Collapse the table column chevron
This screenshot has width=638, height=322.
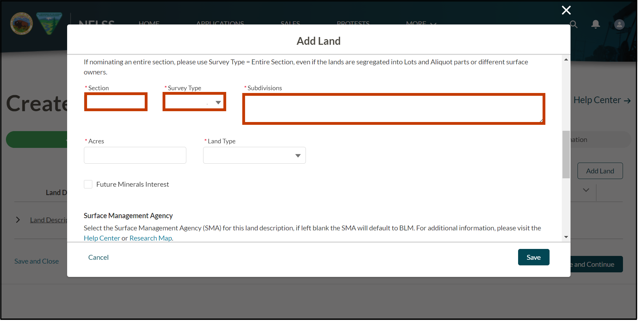point(586,190)
